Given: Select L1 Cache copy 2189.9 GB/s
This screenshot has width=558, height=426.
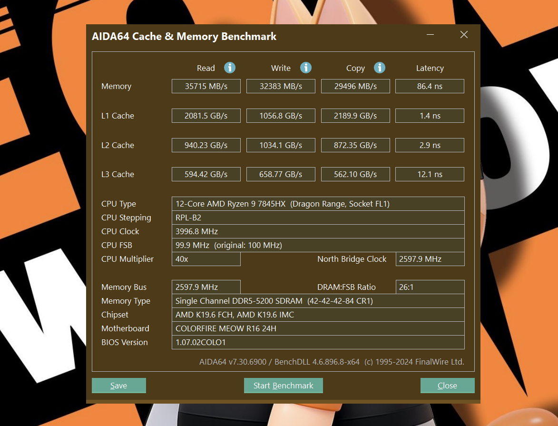Looking at the screenshot, I should tap(355, 116).
